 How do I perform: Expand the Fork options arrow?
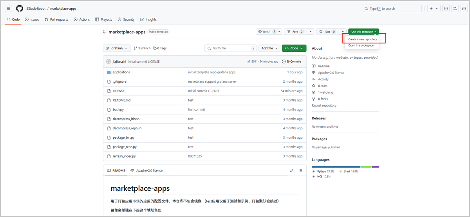coord(311,32)
